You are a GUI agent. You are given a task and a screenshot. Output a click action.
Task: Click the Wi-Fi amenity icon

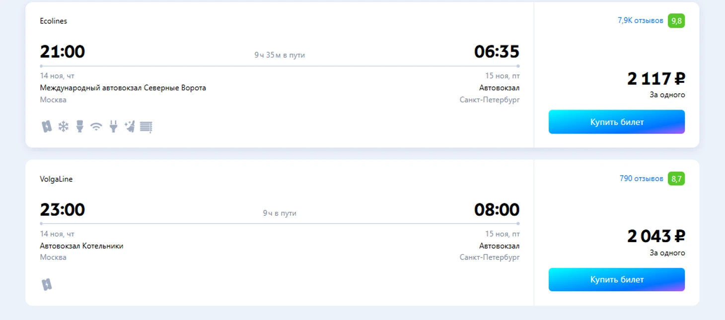tap(96, 127)
